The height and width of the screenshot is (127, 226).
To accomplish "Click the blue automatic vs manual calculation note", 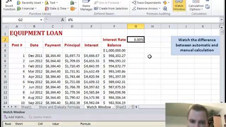I will pos(196,46).
